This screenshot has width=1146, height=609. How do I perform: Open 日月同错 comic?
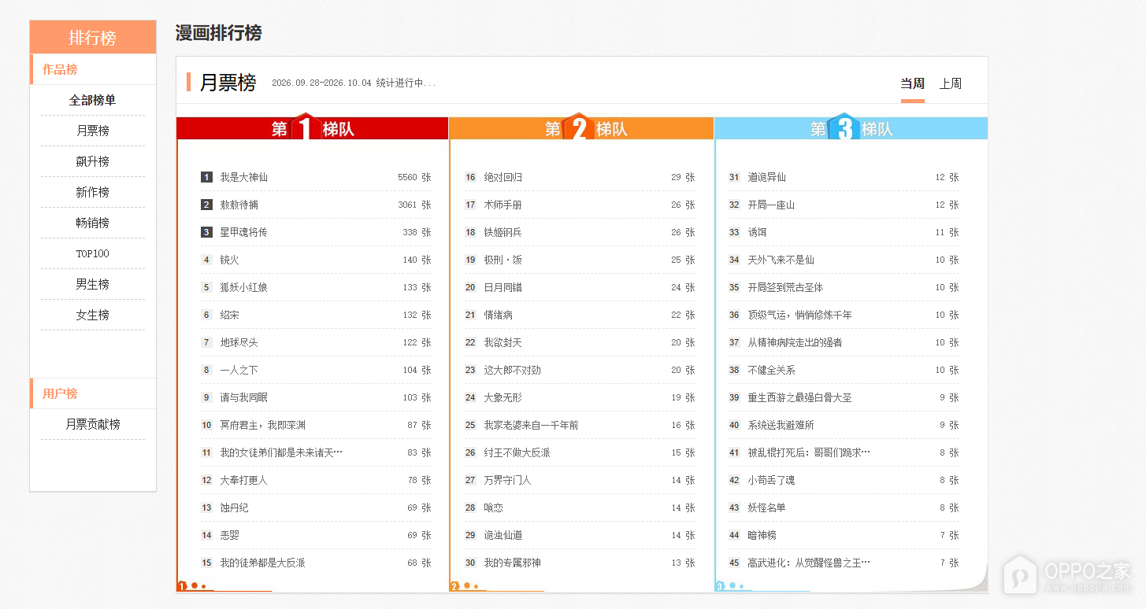503,287
